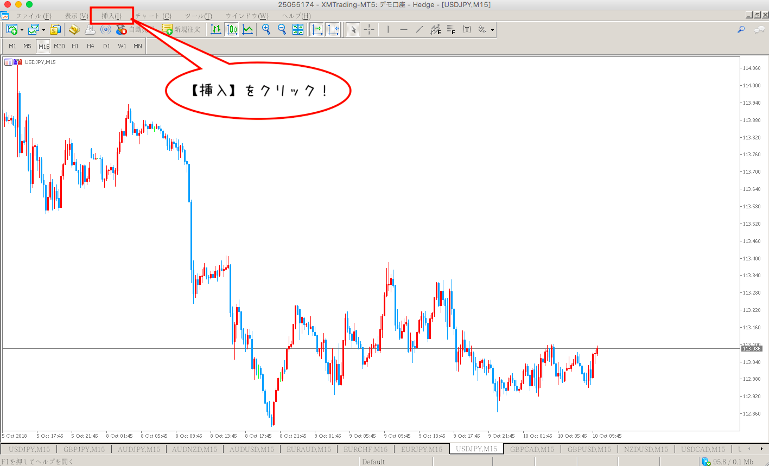Expand the new chart dropdown arrow
Screen dimensions: 769x466
pos(22,30)
